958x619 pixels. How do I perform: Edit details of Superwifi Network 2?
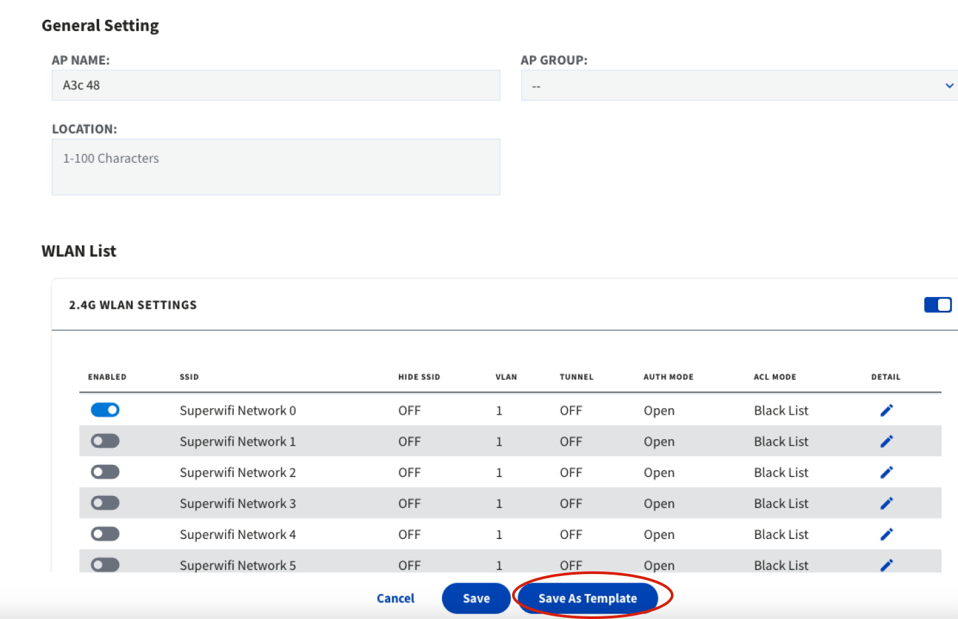point(887,472)
